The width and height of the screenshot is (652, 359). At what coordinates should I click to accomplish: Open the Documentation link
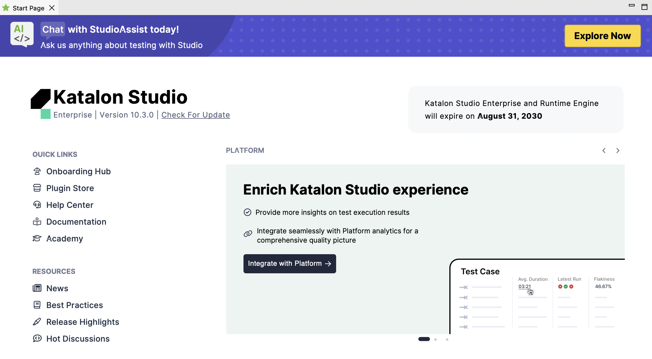tap(76, 222)
